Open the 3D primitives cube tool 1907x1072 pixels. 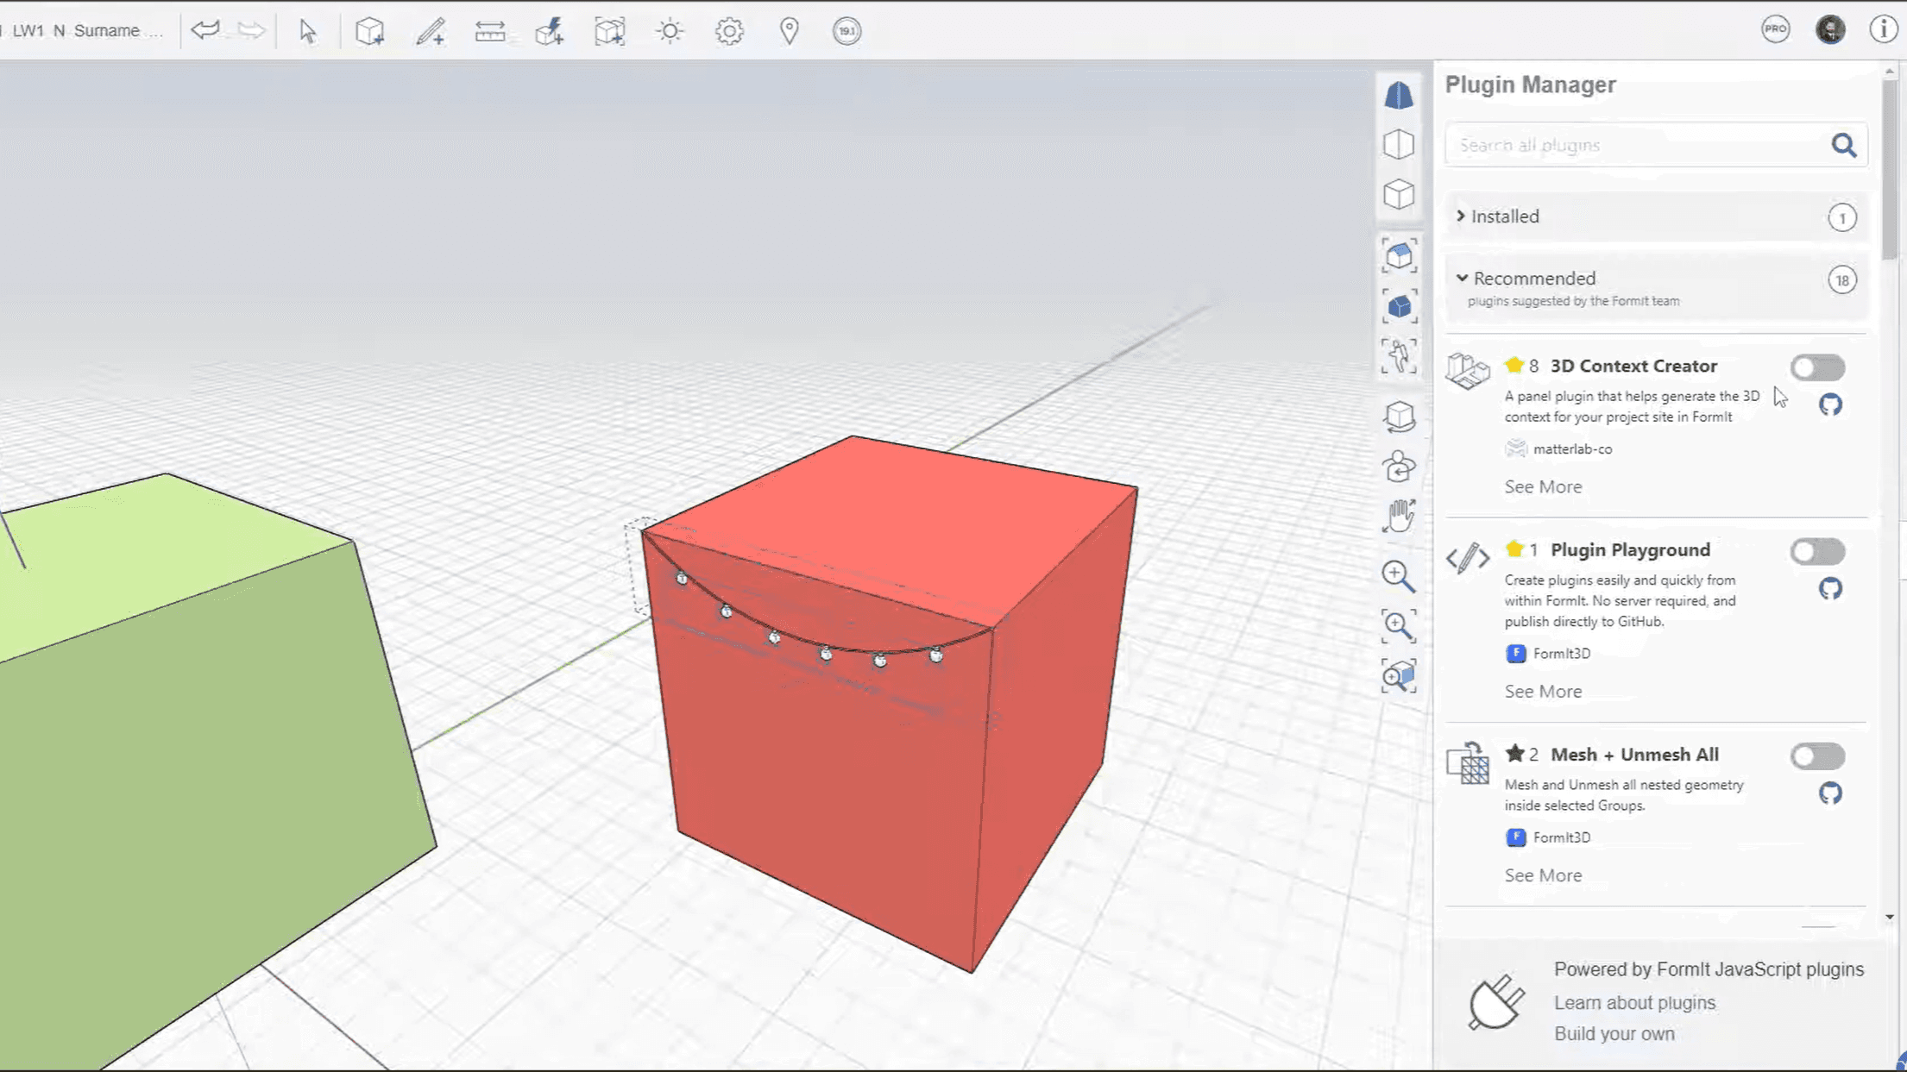tap(369, 31)
